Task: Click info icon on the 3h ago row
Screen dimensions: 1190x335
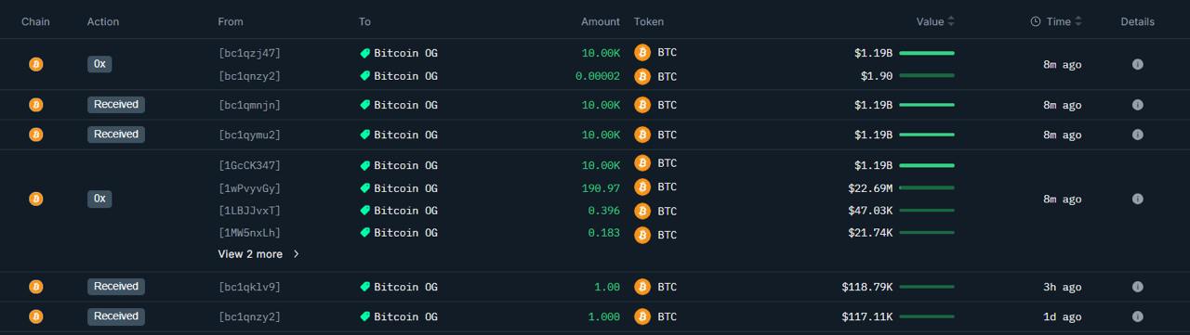Action: tap(1137, 287)
